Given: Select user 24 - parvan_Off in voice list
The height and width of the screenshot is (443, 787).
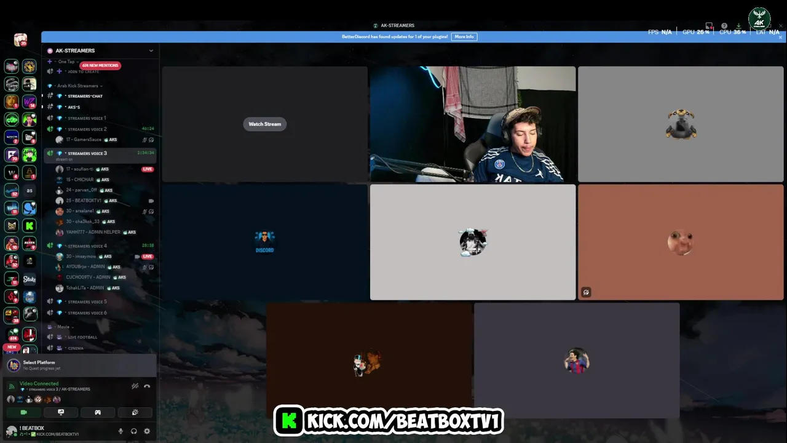Looking at the screenshot, I should pyautogui.click(x=105, y=190).
